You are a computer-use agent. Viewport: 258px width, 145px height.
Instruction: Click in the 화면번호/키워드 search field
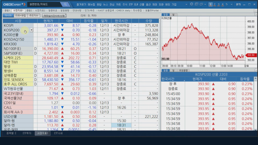coord(44,4)
